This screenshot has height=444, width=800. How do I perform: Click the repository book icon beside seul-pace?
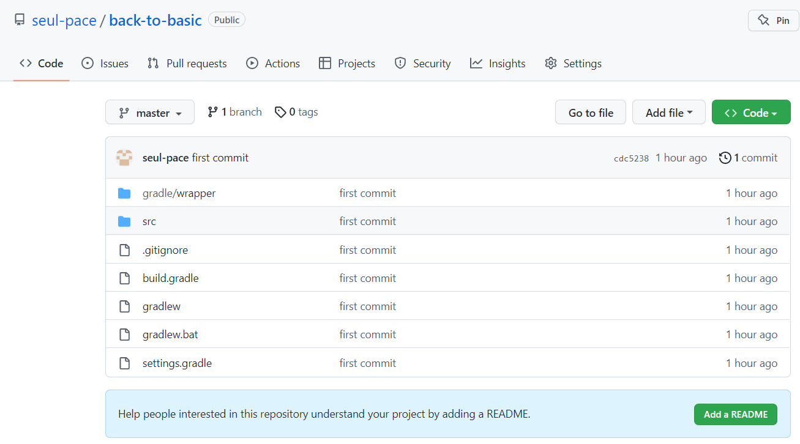pyautogui.click(x=20, y=20)
